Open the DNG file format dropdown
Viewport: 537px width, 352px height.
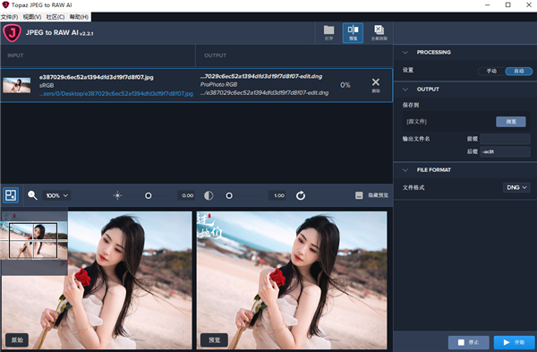click(x=516, y=187)
